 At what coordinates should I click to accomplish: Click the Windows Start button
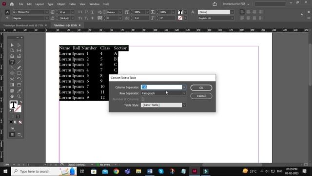pos(5,172)
